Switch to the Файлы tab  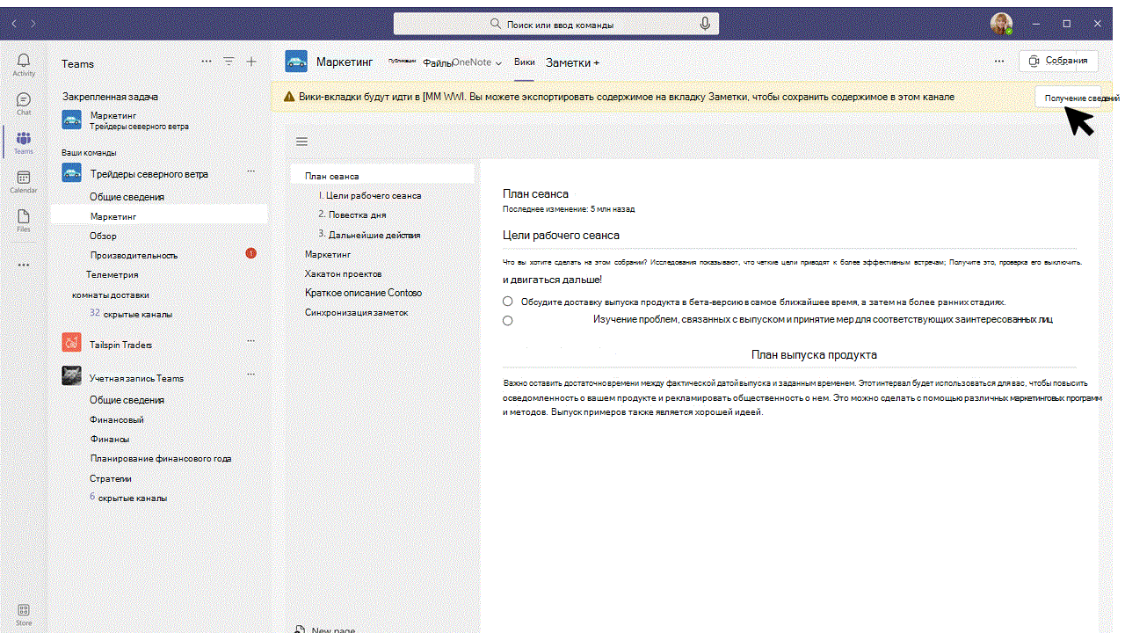pos(437,62)
